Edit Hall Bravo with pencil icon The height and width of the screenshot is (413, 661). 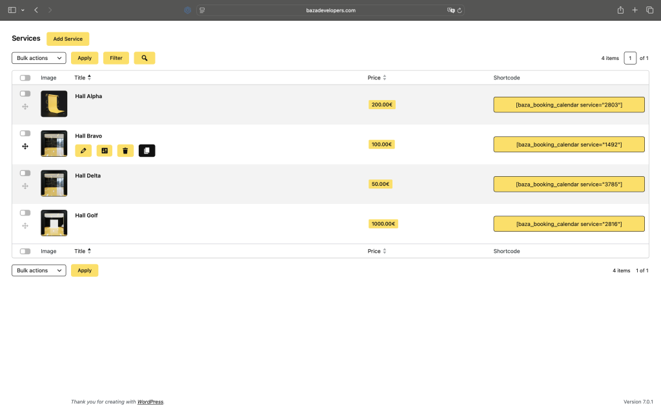click(x=83, y=150)
